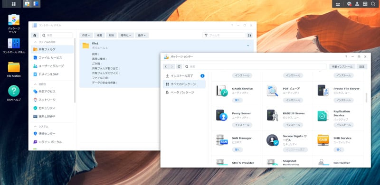Open the DSM main menu grid icon

[13, 4]
